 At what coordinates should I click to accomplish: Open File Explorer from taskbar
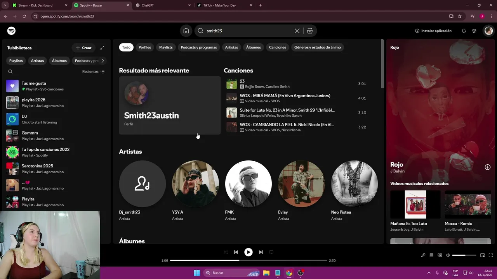pyautogui.click(x=266, y=273)
